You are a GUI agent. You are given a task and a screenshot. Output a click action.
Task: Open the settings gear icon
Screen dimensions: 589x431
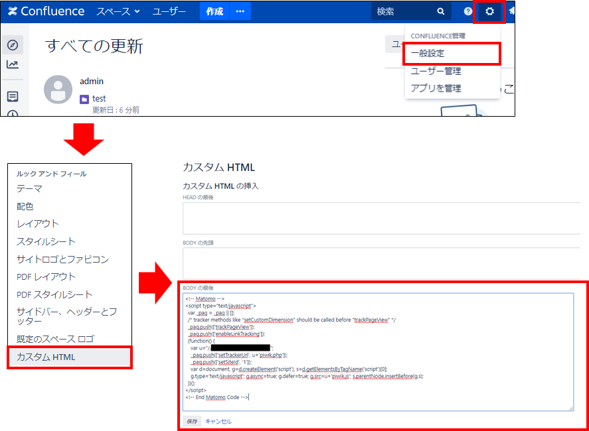(x=490, y=11)
